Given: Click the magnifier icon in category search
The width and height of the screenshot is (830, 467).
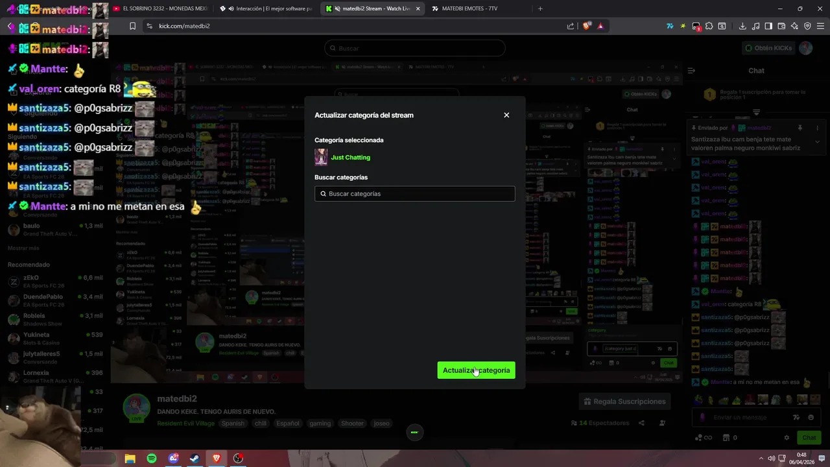Looking at the screenshot, I should (323, 194).
